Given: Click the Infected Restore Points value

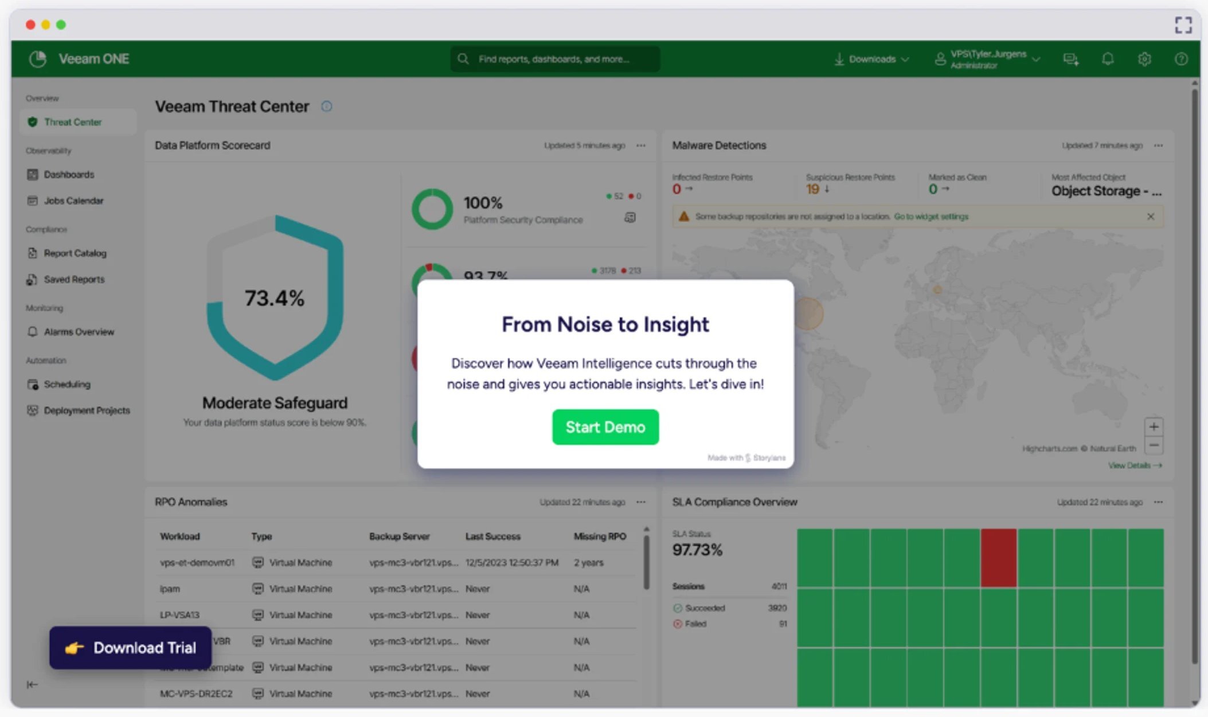Looking at the screenshot, I should (x=677, y=189).
